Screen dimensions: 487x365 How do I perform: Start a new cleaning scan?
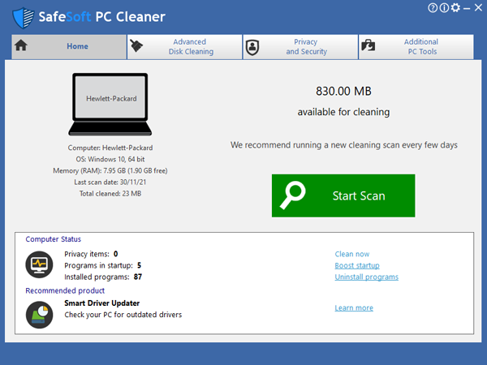pos(343,195)
